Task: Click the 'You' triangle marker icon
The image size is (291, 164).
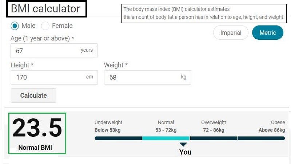Action: click(x=183, y=145)
